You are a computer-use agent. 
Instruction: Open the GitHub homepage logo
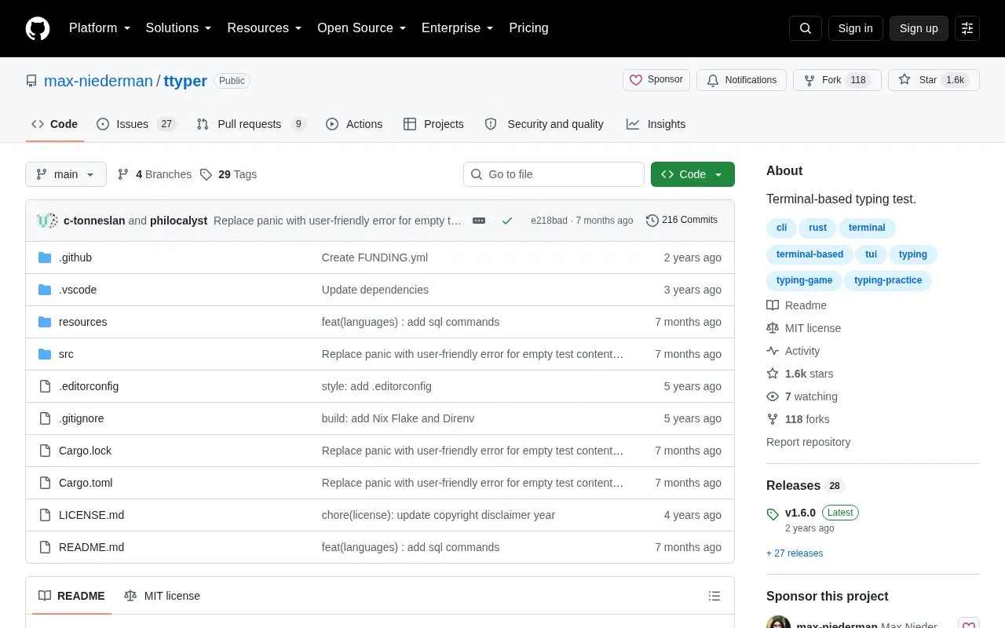38,28
